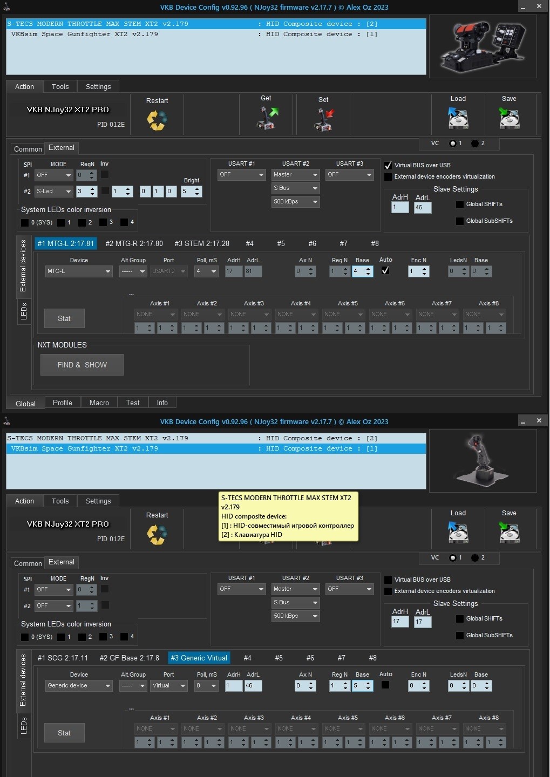Check Auto checkbox for Generic device
550x777 pixels.
pos(385,685)
